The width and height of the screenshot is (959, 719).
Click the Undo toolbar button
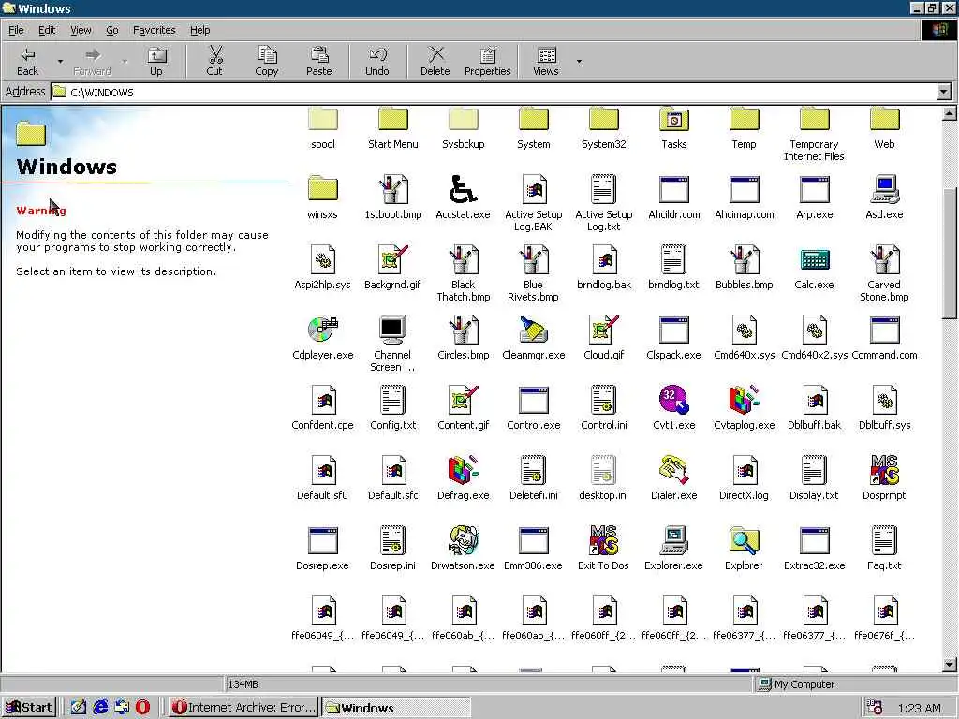[377, 61]
